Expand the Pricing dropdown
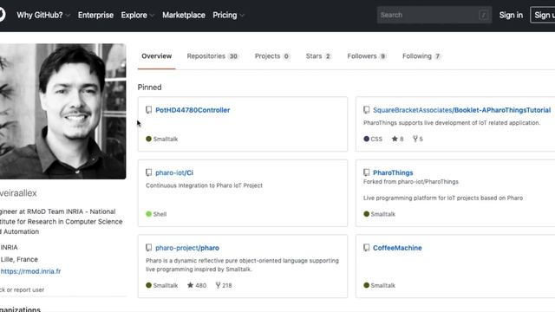This screenshot has width=555, height=312. [228, 16]
